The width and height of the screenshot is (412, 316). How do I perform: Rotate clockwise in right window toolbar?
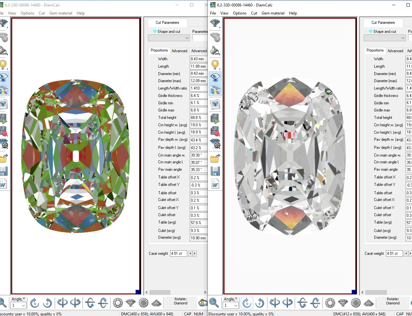click(x=247, y=303)
